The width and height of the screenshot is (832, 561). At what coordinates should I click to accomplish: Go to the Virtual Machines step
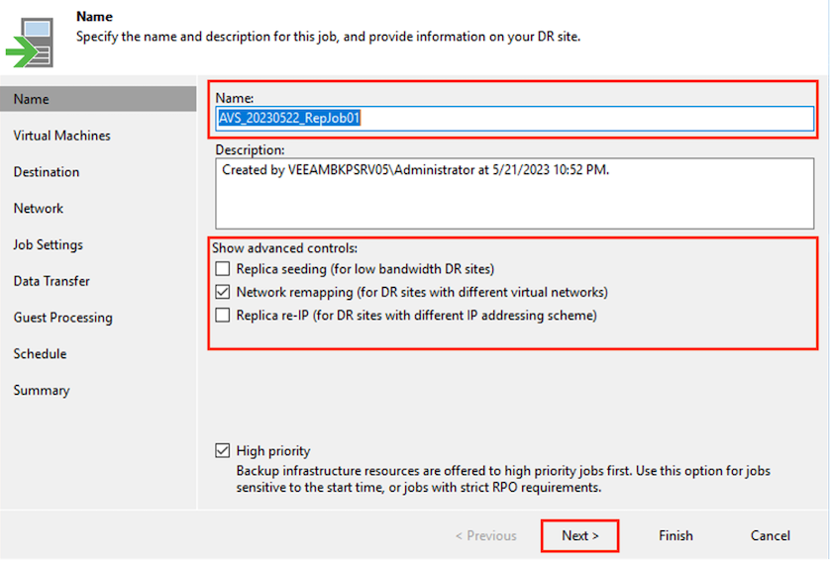[x=61, y=136]
